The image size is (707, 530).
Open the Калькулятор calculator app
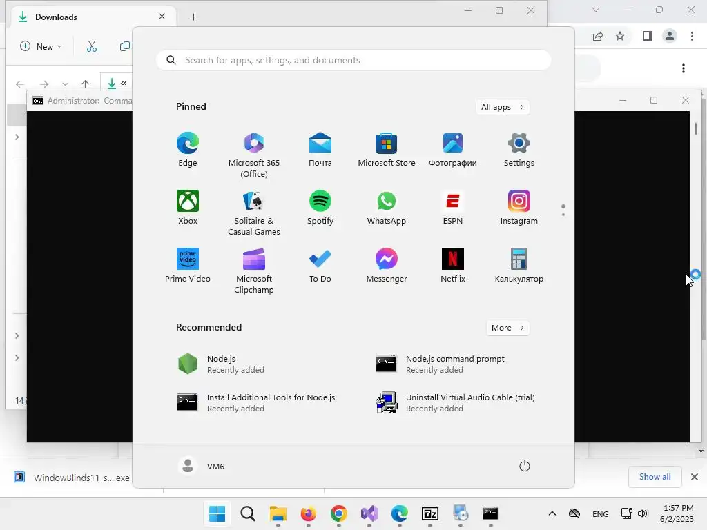[519, 266]
